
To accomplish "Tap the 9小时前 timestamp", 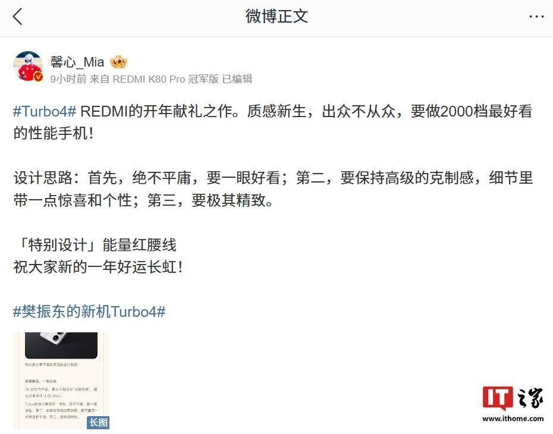I will [68, 79].
